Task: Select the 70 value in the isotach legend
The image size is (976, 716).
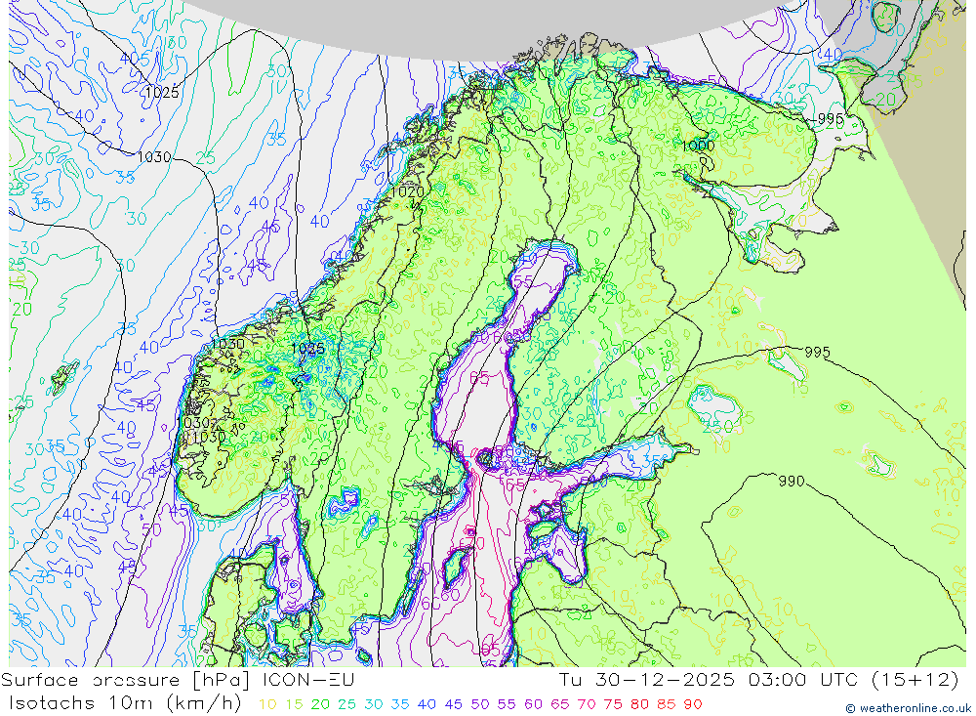Action: 587,705
